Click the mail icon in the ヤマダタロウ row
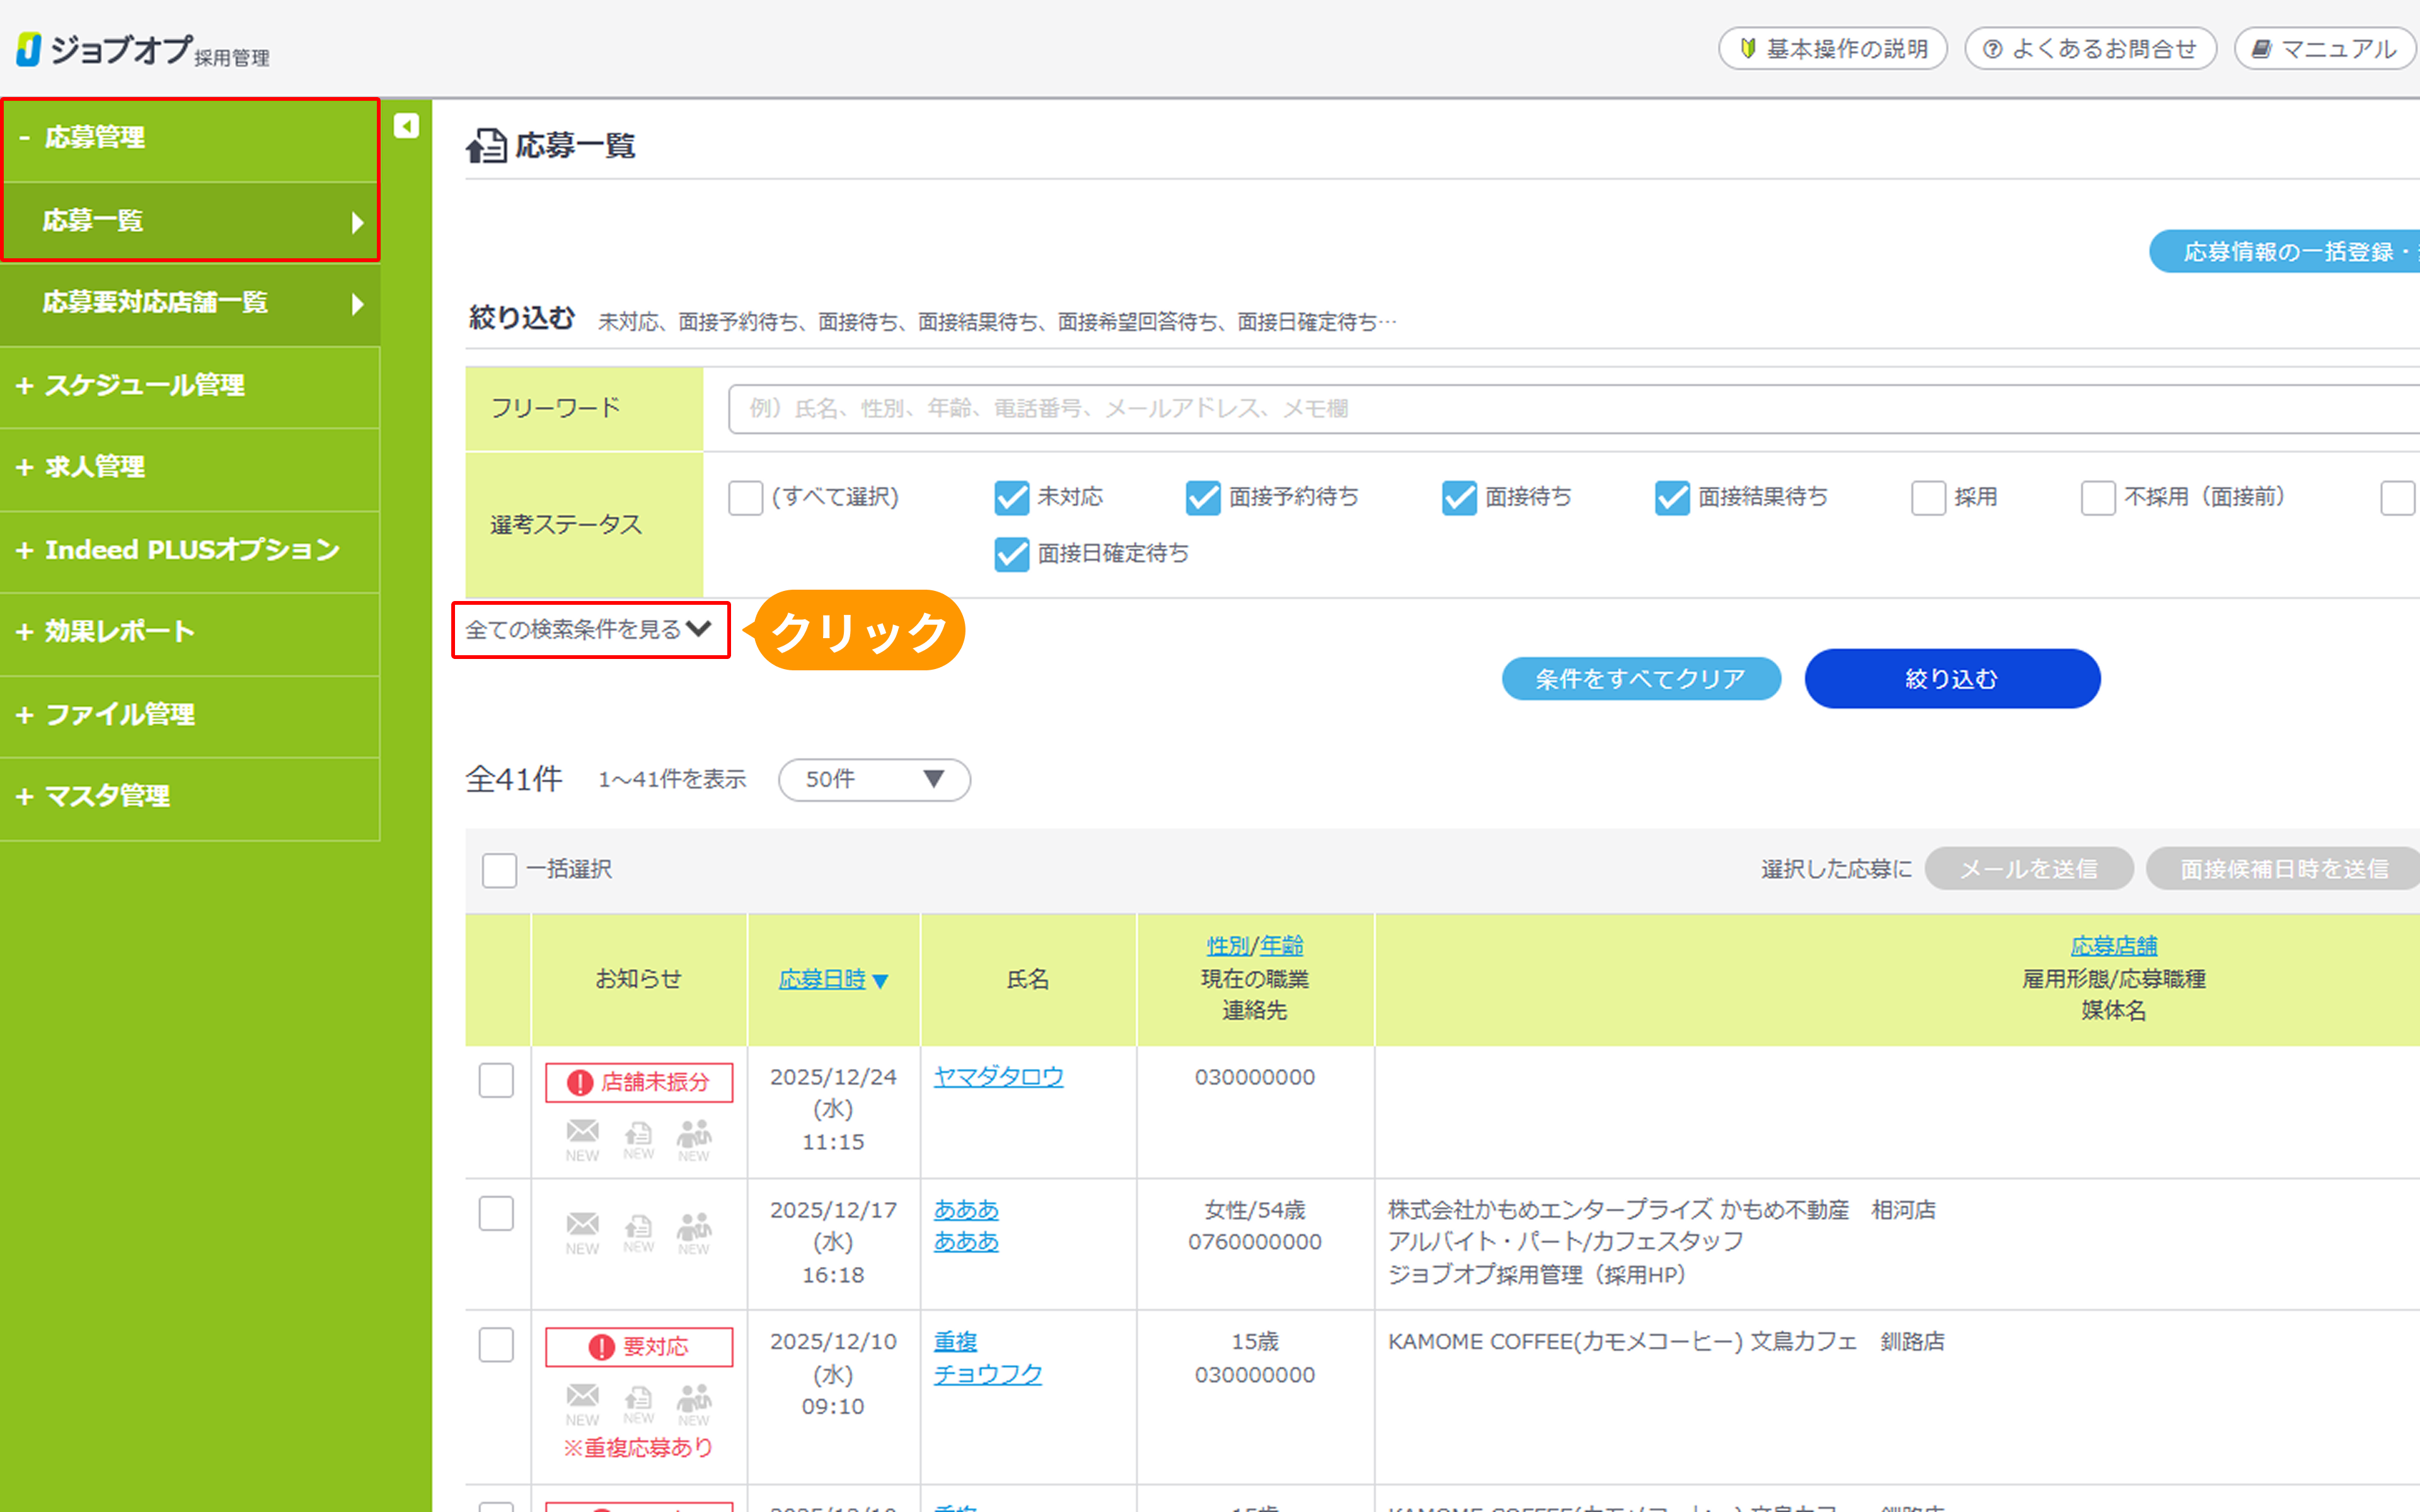Viewport: 2420px width, 1512px height. pos(582,1132)
